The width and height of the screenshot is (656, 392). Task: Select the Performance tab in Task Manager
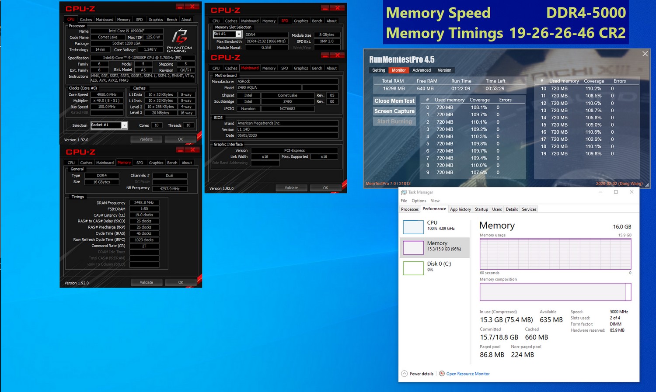434,209
